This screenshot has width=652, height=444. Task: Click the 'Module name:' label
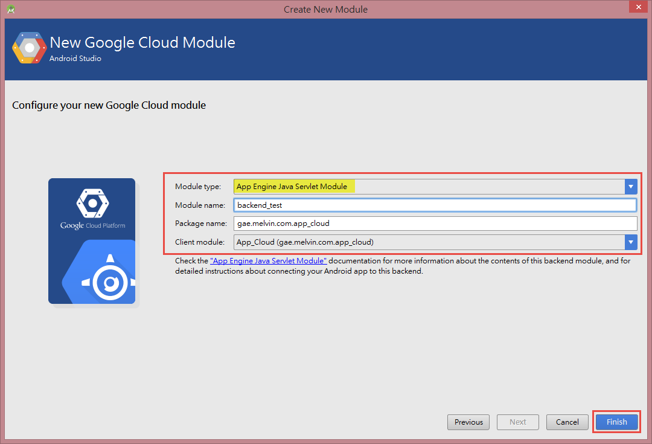pyautogui.click(x=200, y=205)
